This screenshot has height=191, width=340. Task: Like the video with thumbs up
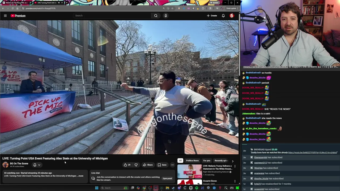[127, 165]
